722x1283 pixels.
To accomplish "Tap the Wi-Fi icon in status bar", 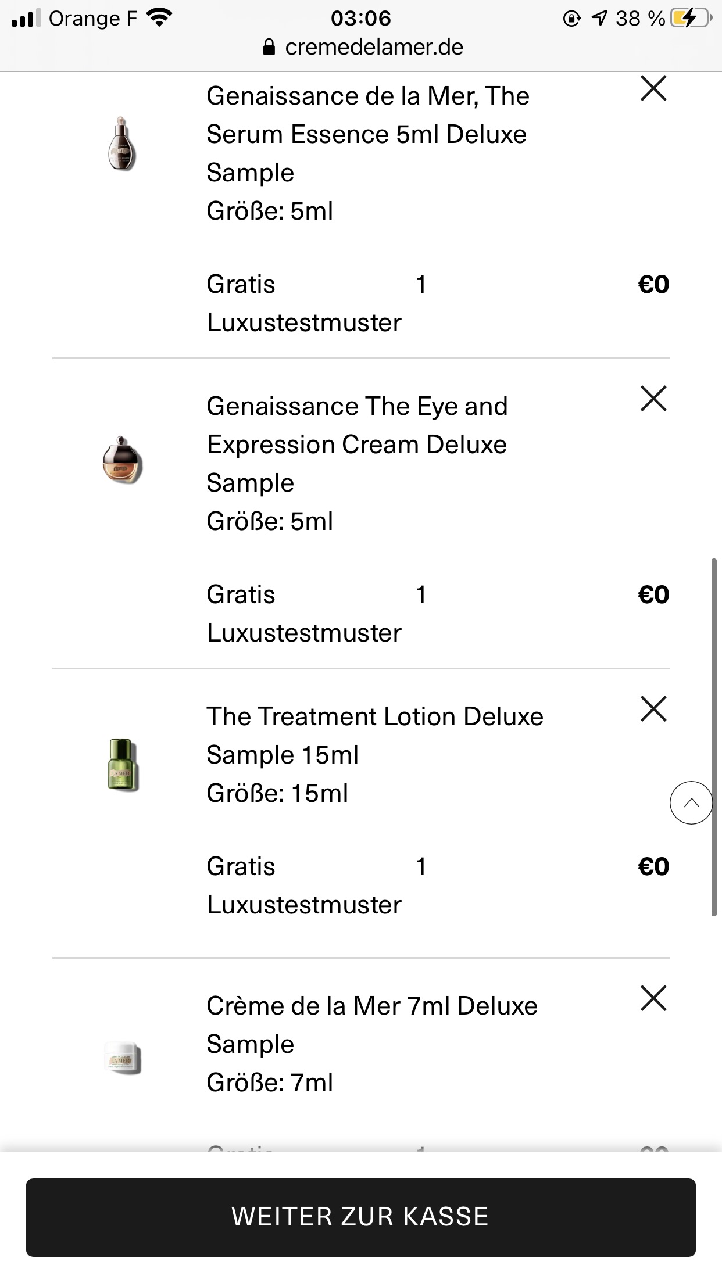I will tap(158, 19).
